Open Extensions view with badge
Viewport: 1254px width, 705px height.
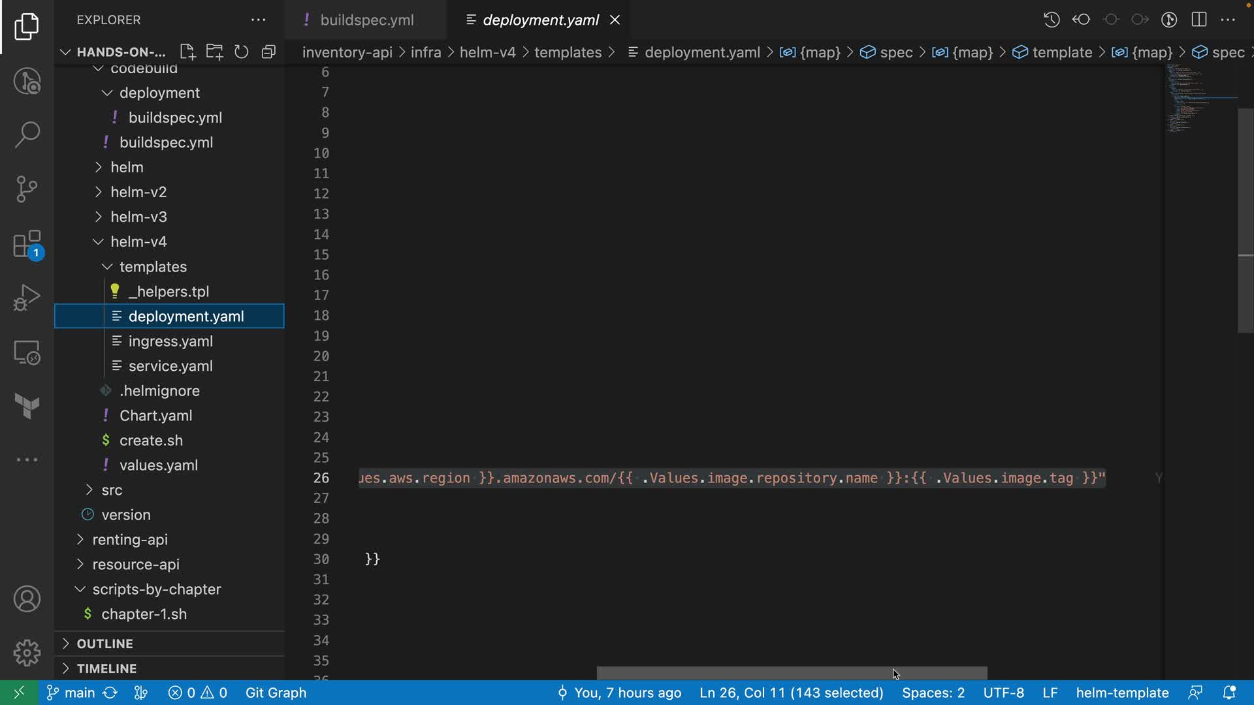point(27,245)
